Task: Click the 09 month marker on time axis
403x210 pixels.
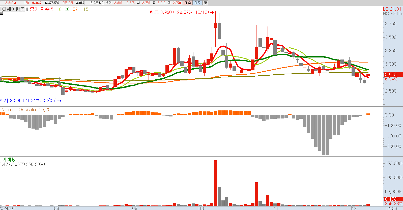Action: [x=135, y=208]
